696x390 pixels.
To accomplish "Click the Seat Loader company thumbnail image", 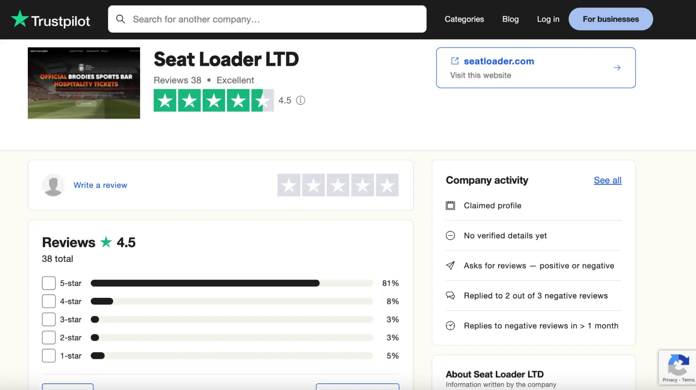I will click(84, 83).
